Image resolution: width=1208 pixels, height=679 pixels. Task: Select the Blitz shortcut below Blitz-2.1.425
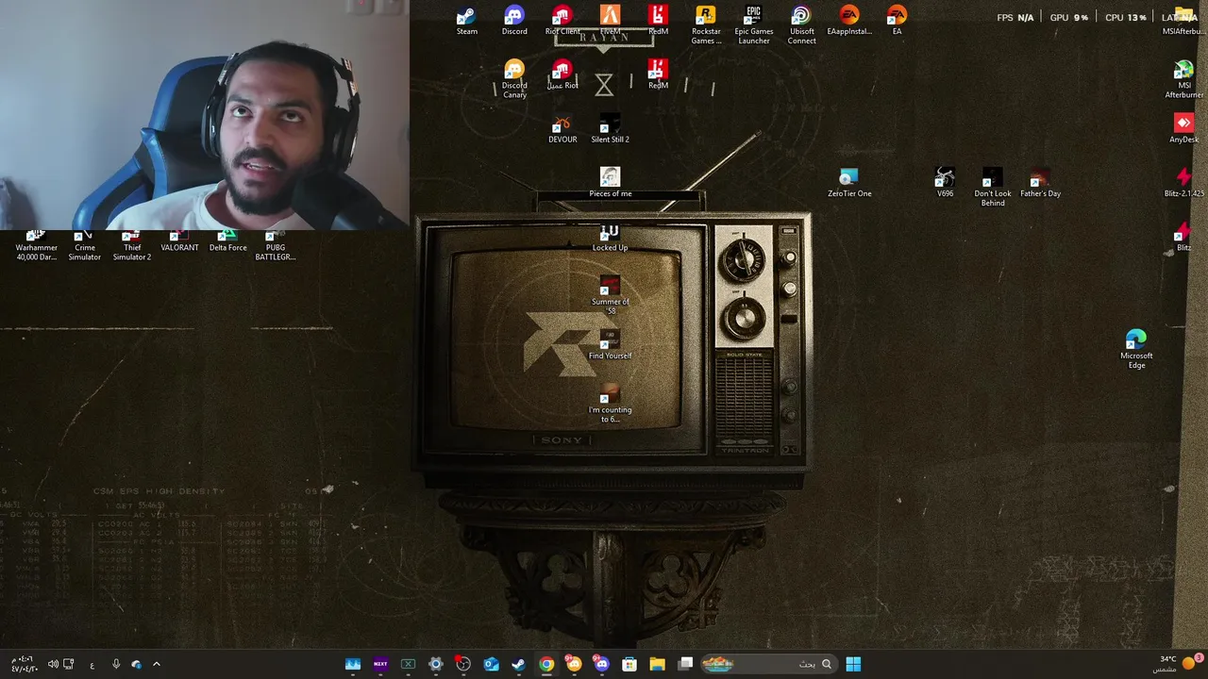pos(1183,238)
